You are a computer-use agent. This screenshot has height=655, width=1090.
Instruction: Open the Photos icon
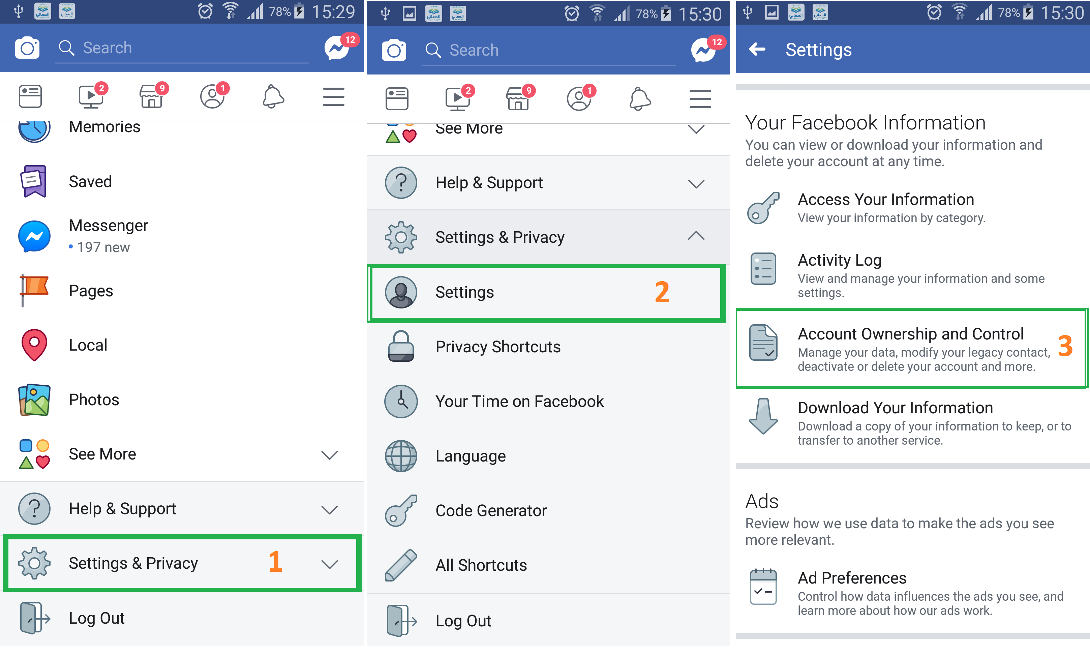pos(34,399)
